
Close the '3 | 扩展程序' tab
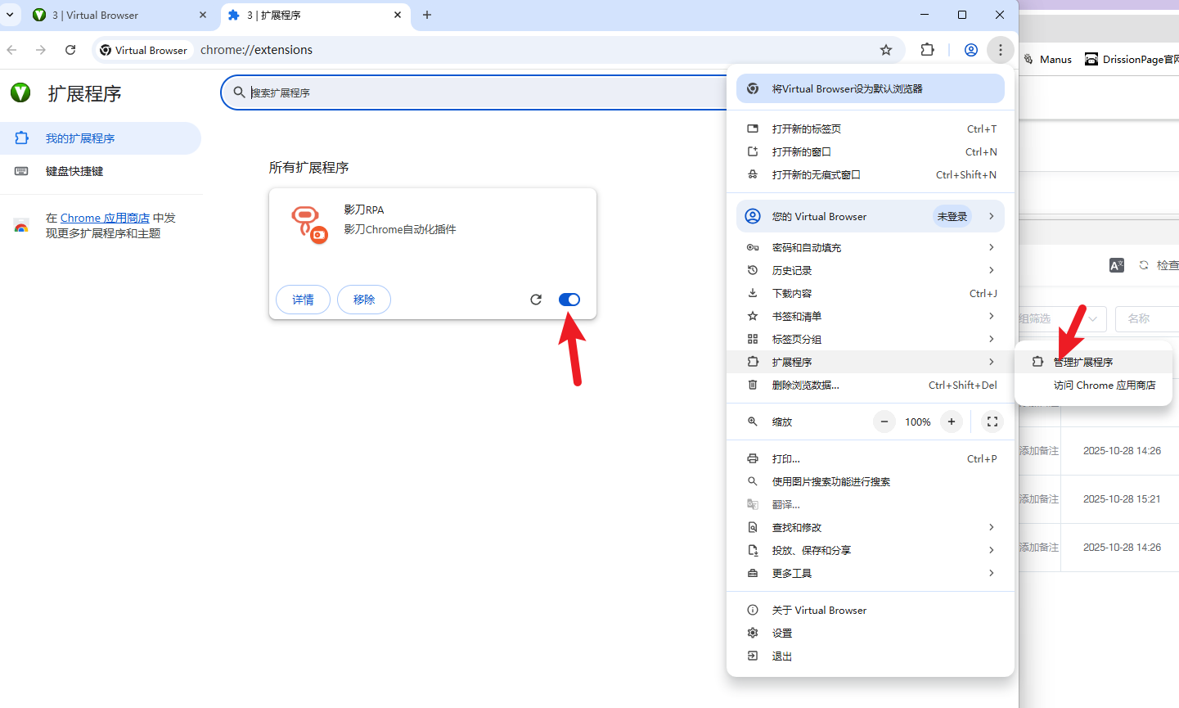pyautogui.click(x=398, y=15)
